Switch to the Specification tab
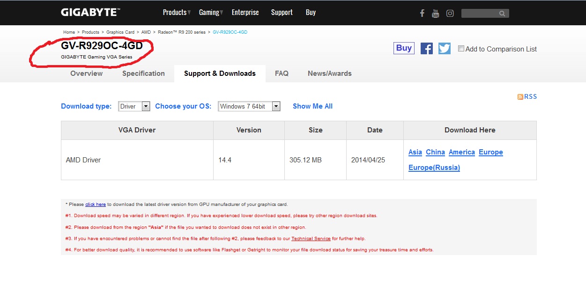 coord(143,73)
